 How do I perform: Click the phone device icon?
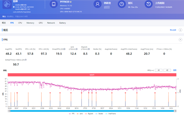(53, 4)
